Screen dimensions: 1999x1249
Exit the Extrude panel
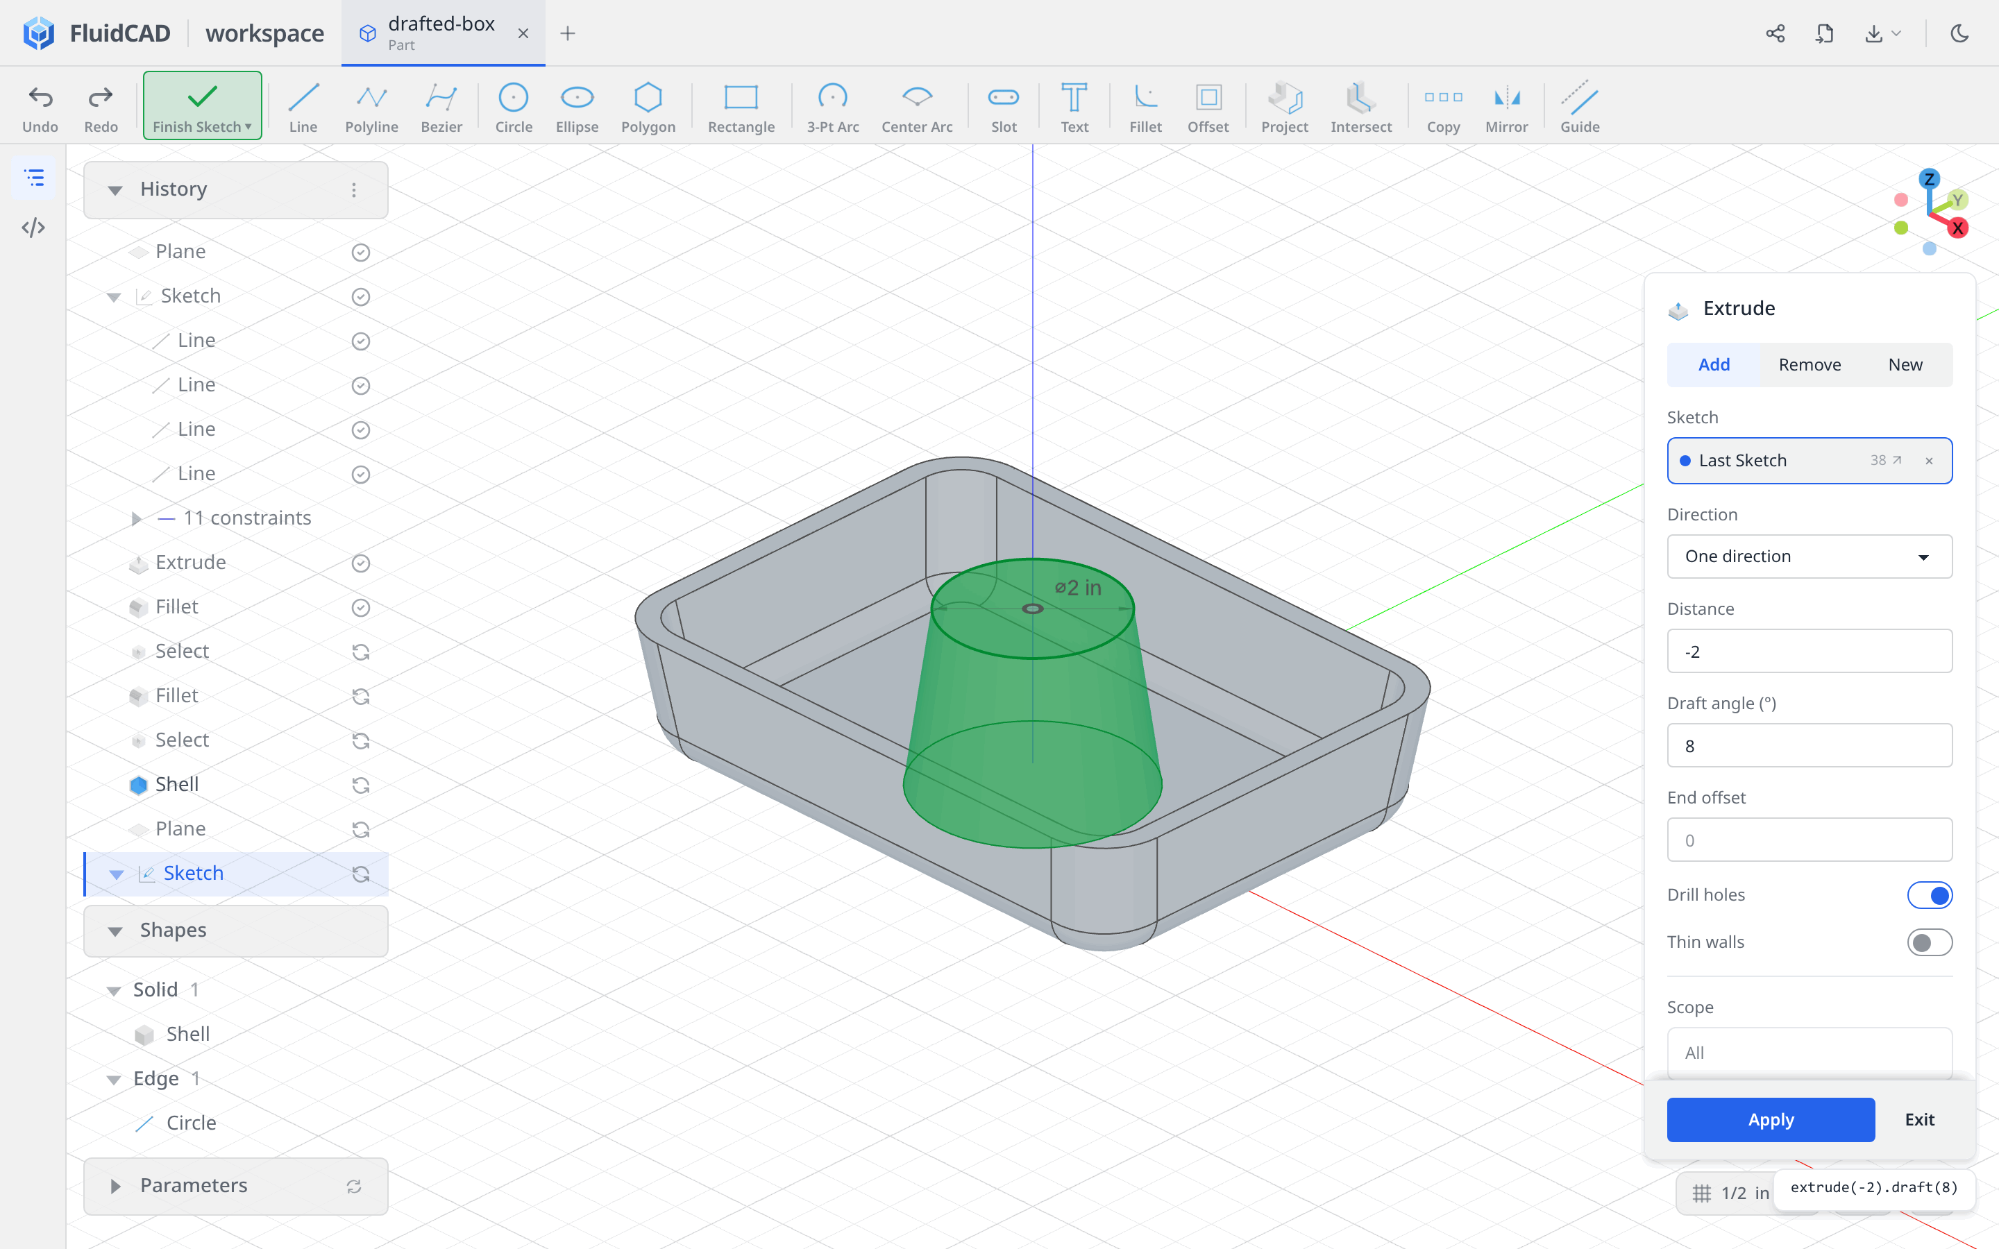click(x=1919, y=1119)
